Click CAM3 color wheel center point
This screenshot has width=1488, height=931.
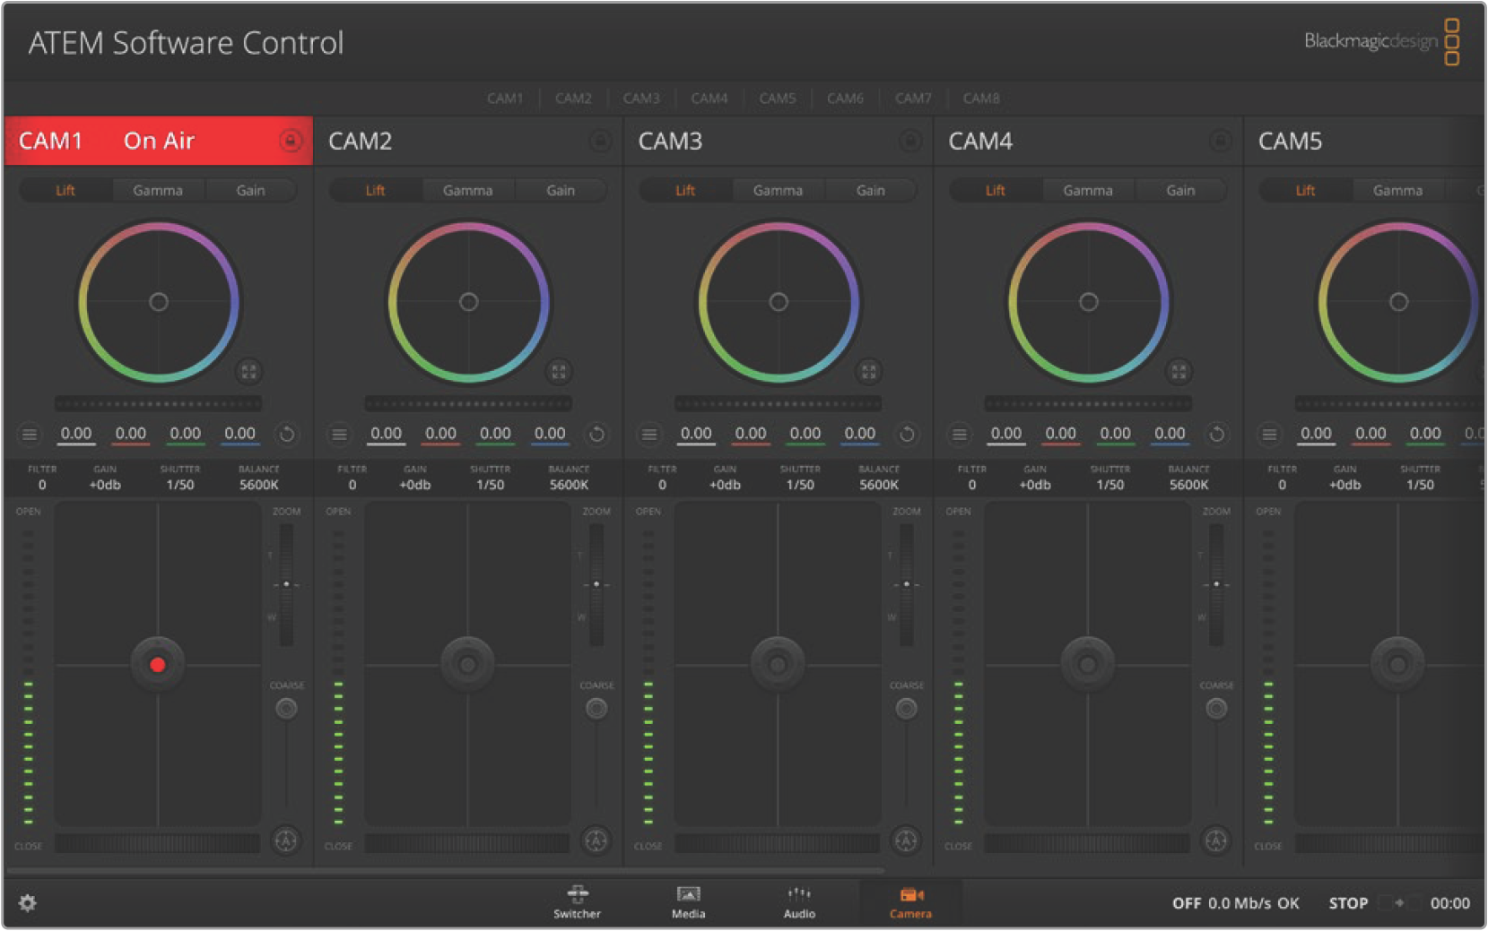[x=779, y=302]
